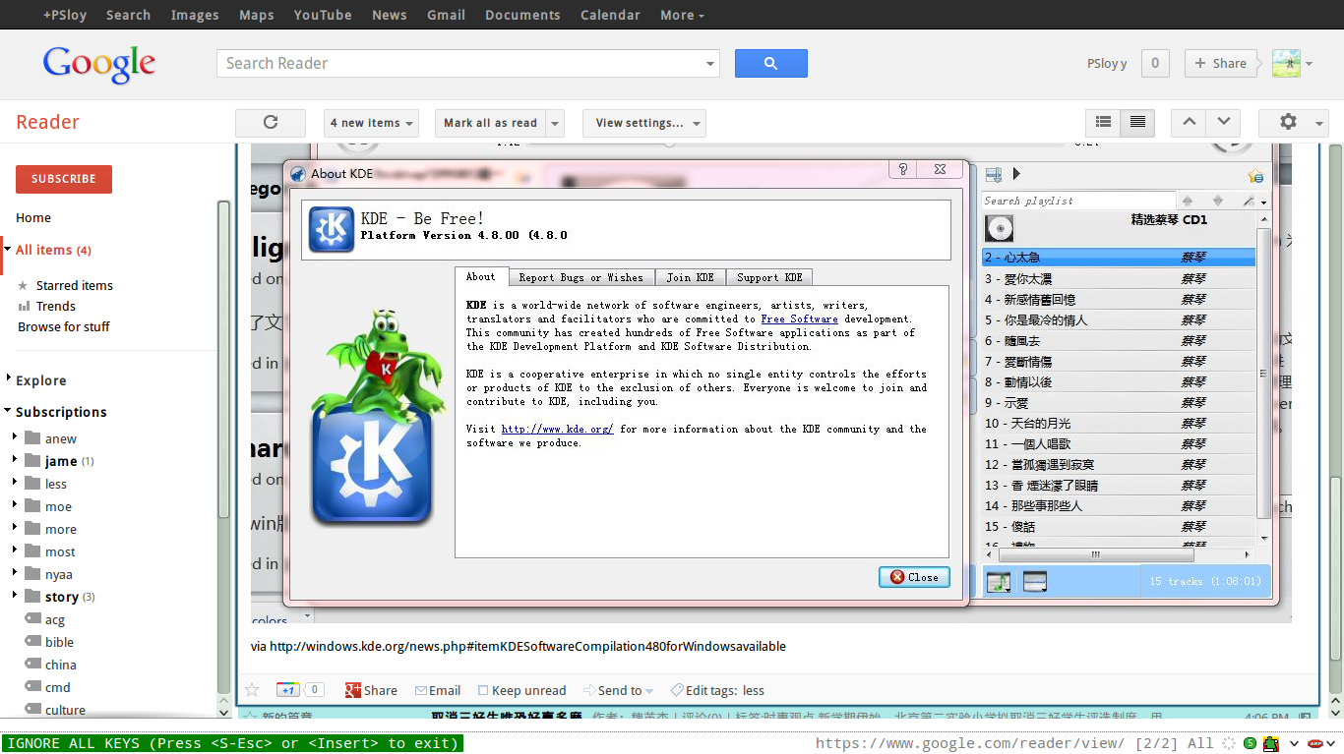This screenshot has height=754, width=1344.
Task: Open the More menu in top bar
Action: click(682, 15)
